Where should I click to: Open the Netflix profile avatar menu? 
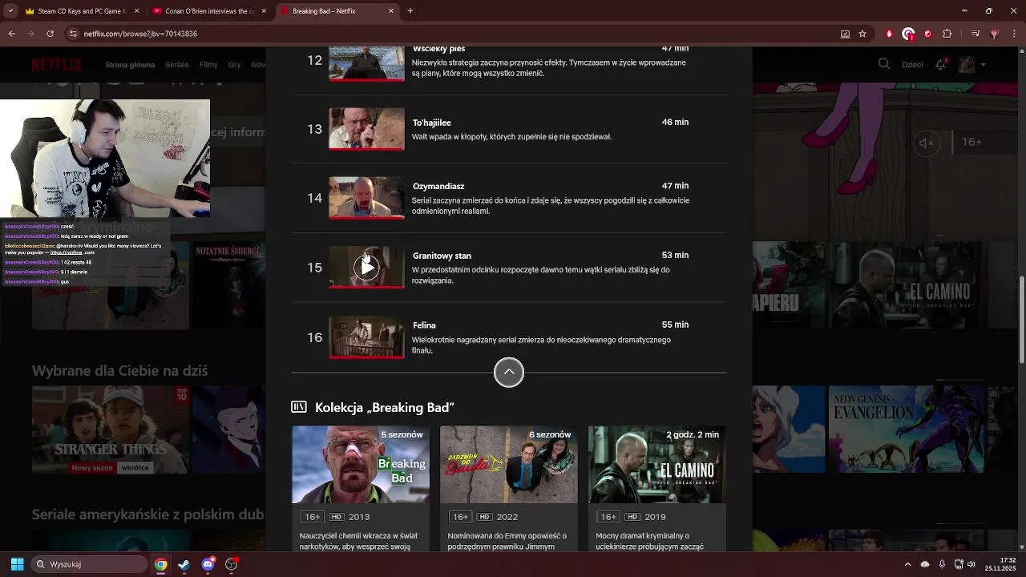(967, 64)
